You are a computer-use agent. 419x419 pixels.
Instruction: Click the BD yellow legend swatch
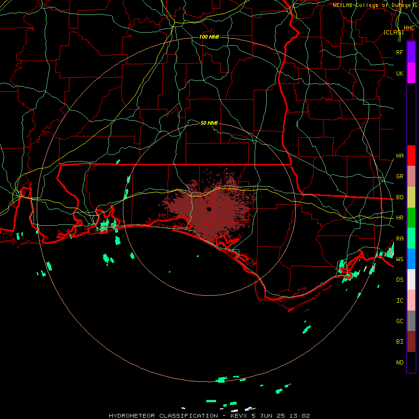(x=411, y=197)
